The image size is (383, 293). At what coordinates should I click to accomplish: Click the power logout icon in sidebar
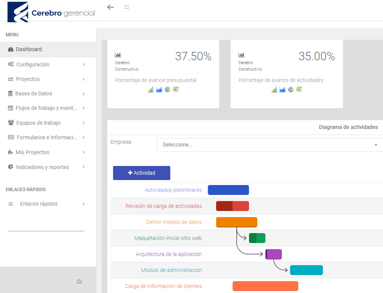(79, 281)
